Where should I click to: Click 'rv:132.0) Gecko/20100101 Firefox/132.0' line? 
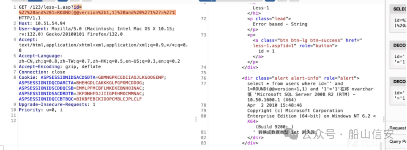[70, 34]
